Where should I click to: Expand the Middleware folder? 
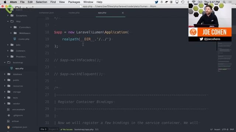coord(11,33)
